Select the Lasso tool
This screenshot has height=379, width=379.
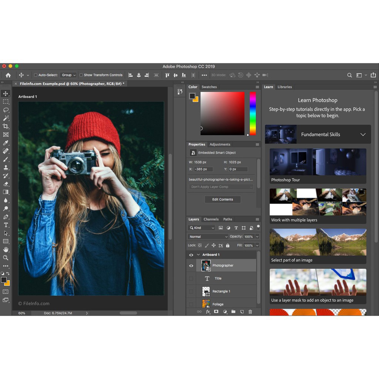click(6, 110)
